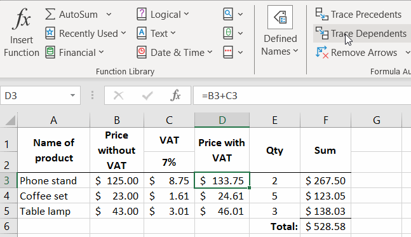Click Trace Precedents
This screenshot has width=411, height=237.
358,15
